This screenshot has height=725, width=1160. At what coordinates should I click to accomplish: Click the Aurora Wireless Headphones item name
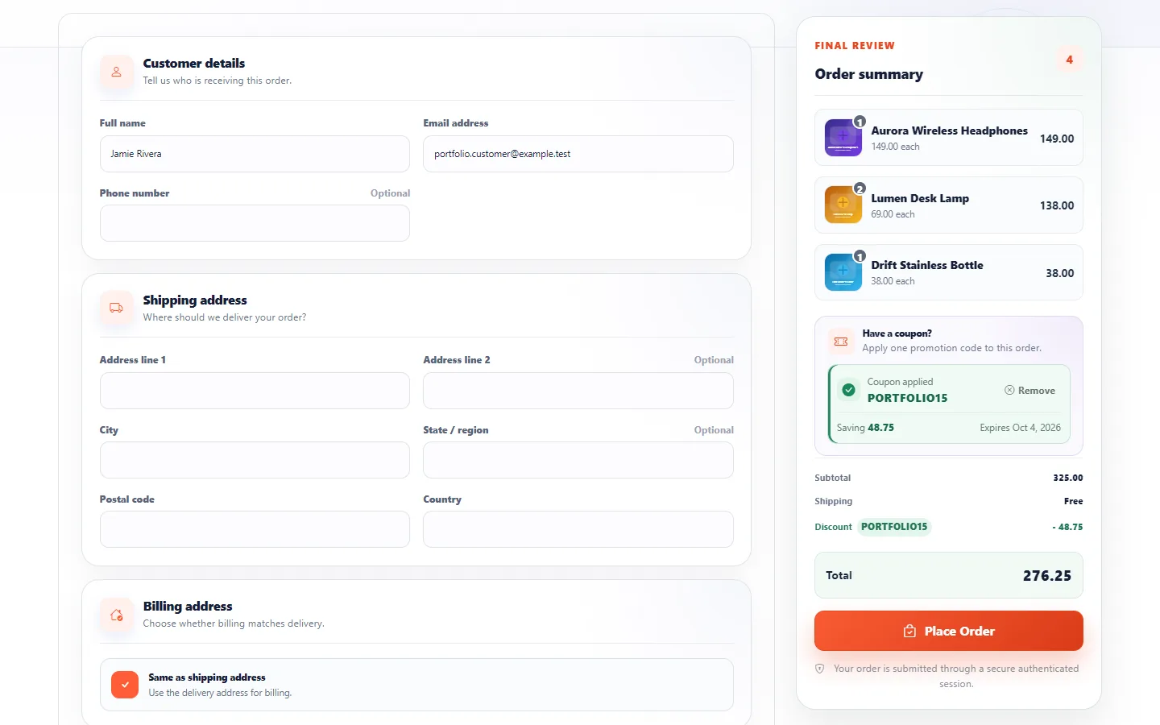949,130
